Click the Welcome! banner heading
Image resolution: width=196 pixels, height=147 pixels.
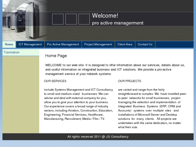(105, 16)
